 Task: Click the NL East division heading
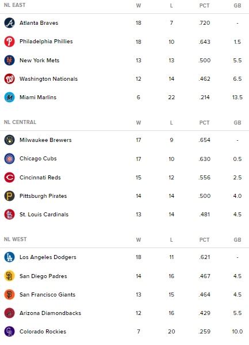15,5
